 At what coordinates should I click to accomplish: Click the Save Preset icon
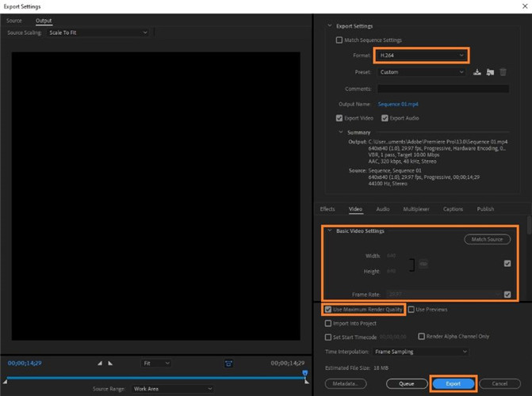tap(477, 72)
